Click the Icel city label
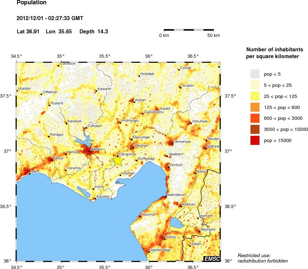Screen dimensions: 308x269 (x=34, y=171)
